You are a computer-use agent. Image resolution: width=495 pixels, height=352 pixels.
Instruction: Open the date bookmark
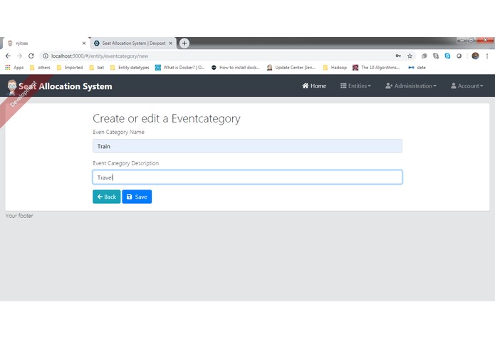[x=417, y=67]
